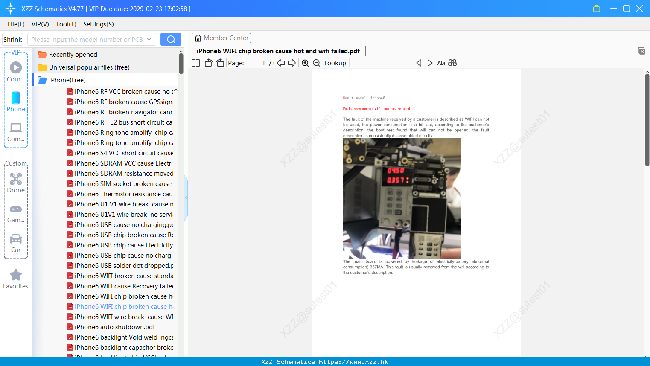Go to next page with right arrow
Image resolution: width=650 pixels, height=366 pixels.
tap(292, 63)
